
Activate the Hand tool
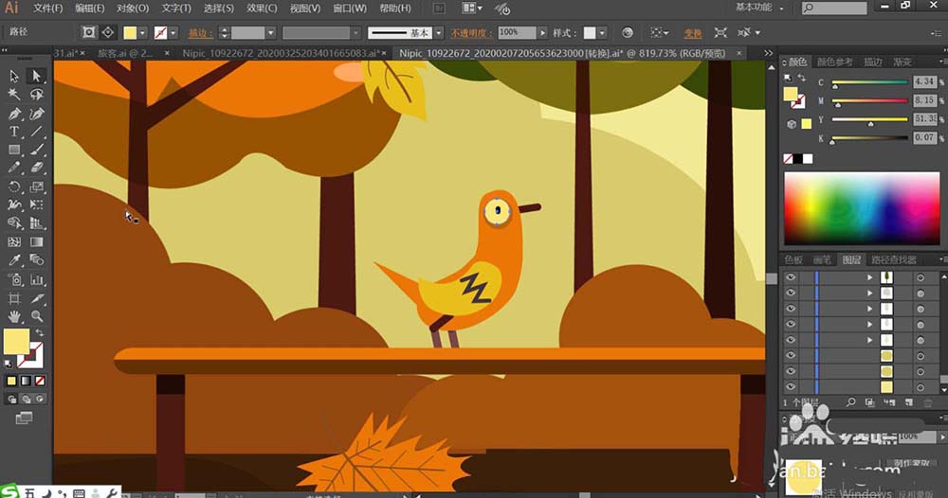(x=14, y=316)
